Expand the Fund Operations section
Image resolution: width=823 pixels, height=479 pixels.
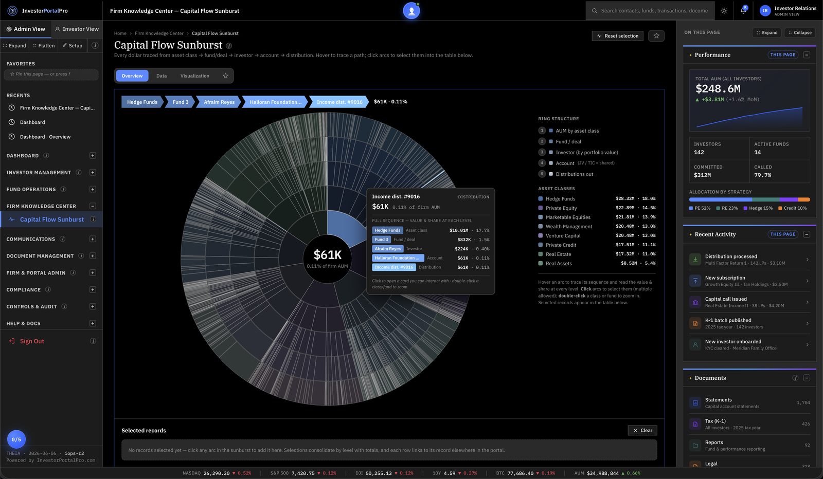tap(93, 189)
